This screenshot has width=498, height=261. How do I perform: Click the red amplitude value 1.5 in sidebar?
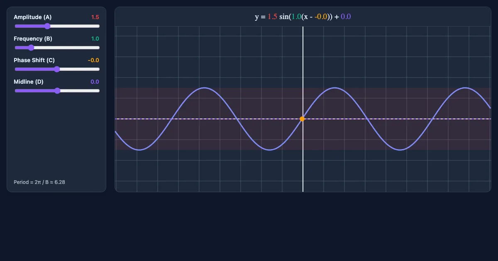(95, 17)
